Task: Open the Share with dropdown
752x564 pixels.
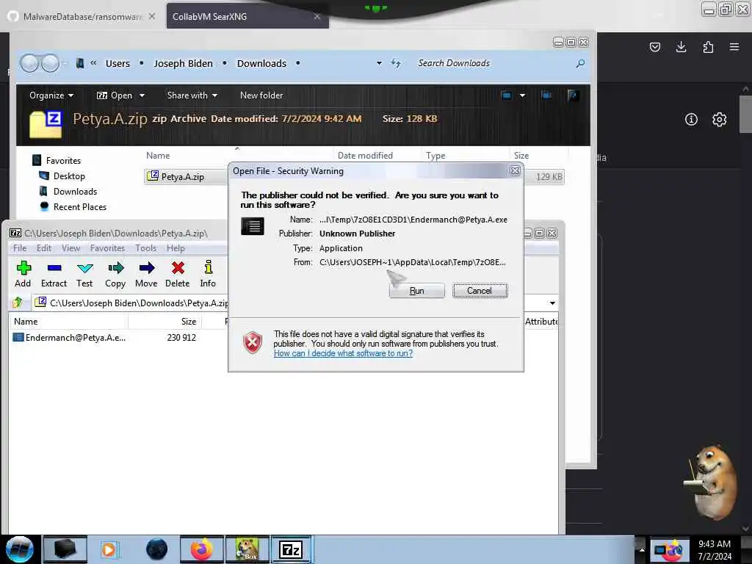Action: 192,95
